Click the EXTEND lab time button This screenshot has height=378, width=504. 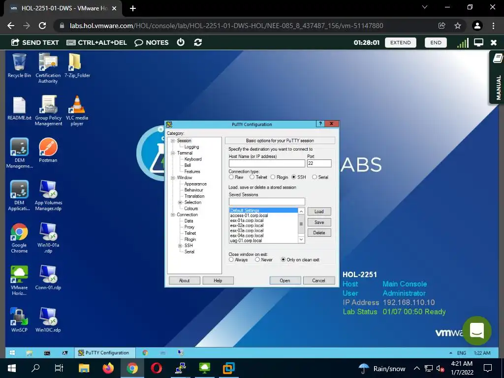coord(401,42)
